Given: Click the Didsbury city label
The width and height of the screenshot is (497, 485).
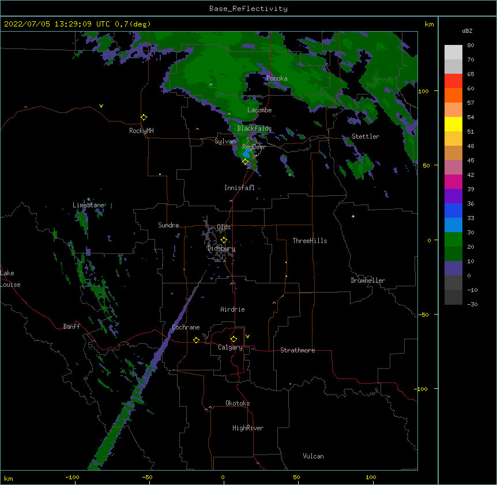Looking at the screenshot, I should coord(221,248).
